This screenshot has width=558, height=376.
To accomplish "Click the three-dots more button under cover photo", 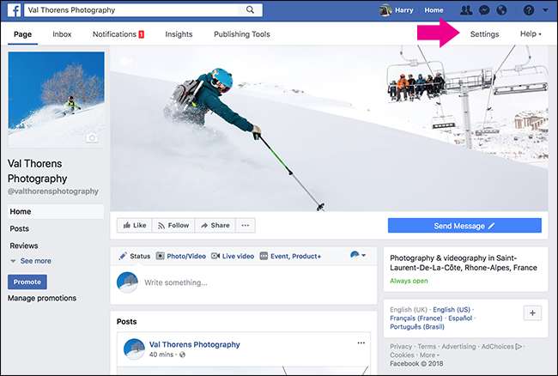I will (246, 226).
